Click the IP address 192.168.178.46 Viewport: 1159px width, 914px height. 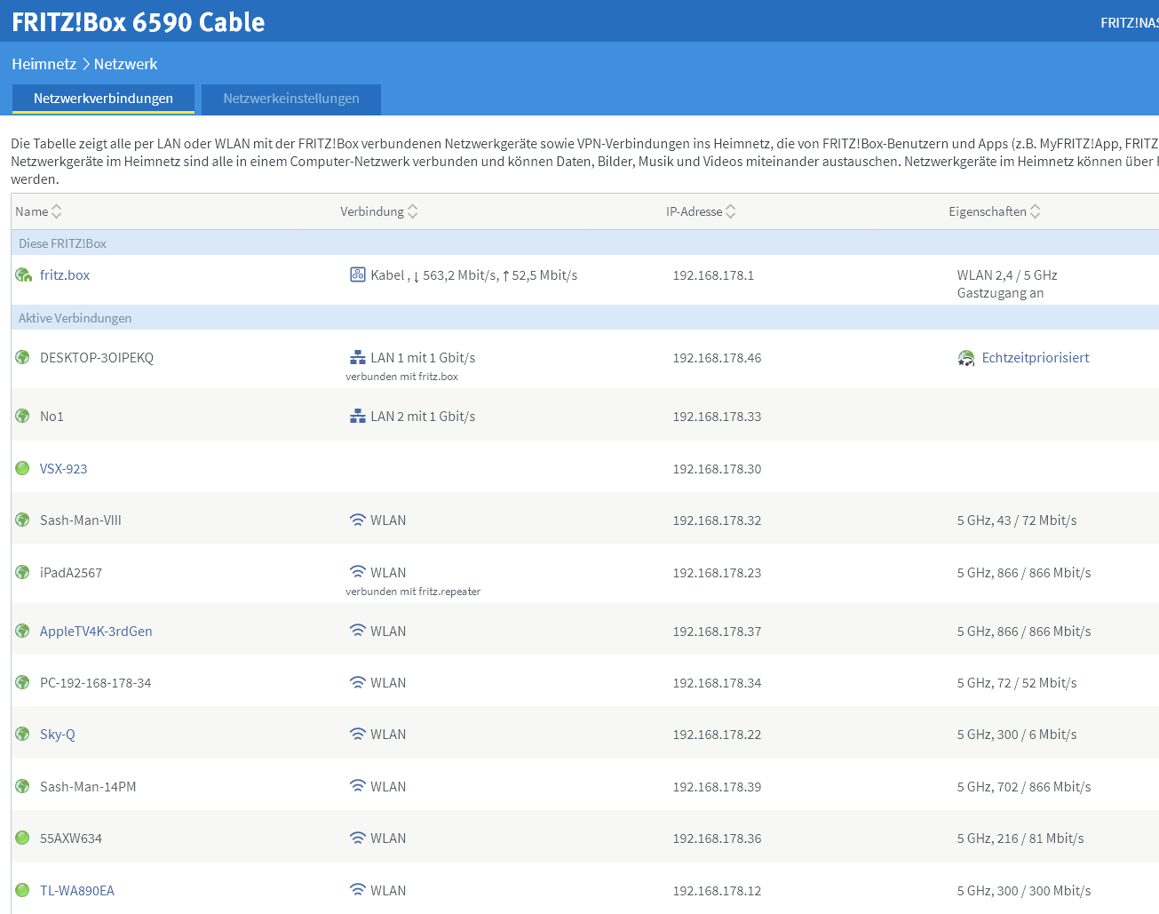point(717,358)
